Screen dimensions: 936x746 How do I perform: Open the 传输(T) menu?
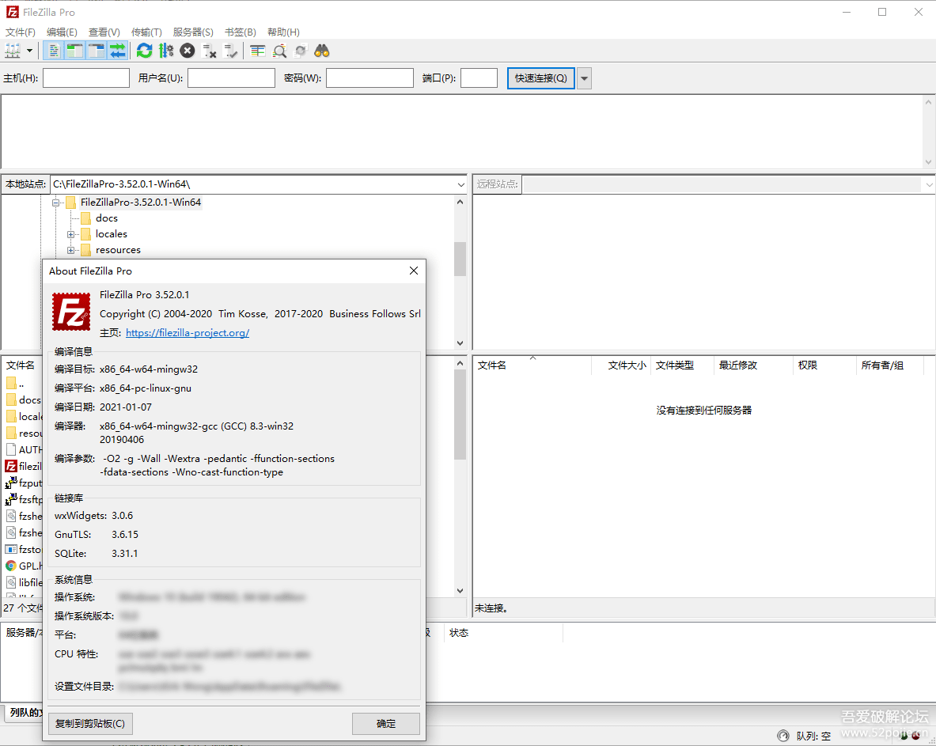click(x=146, y=32)
